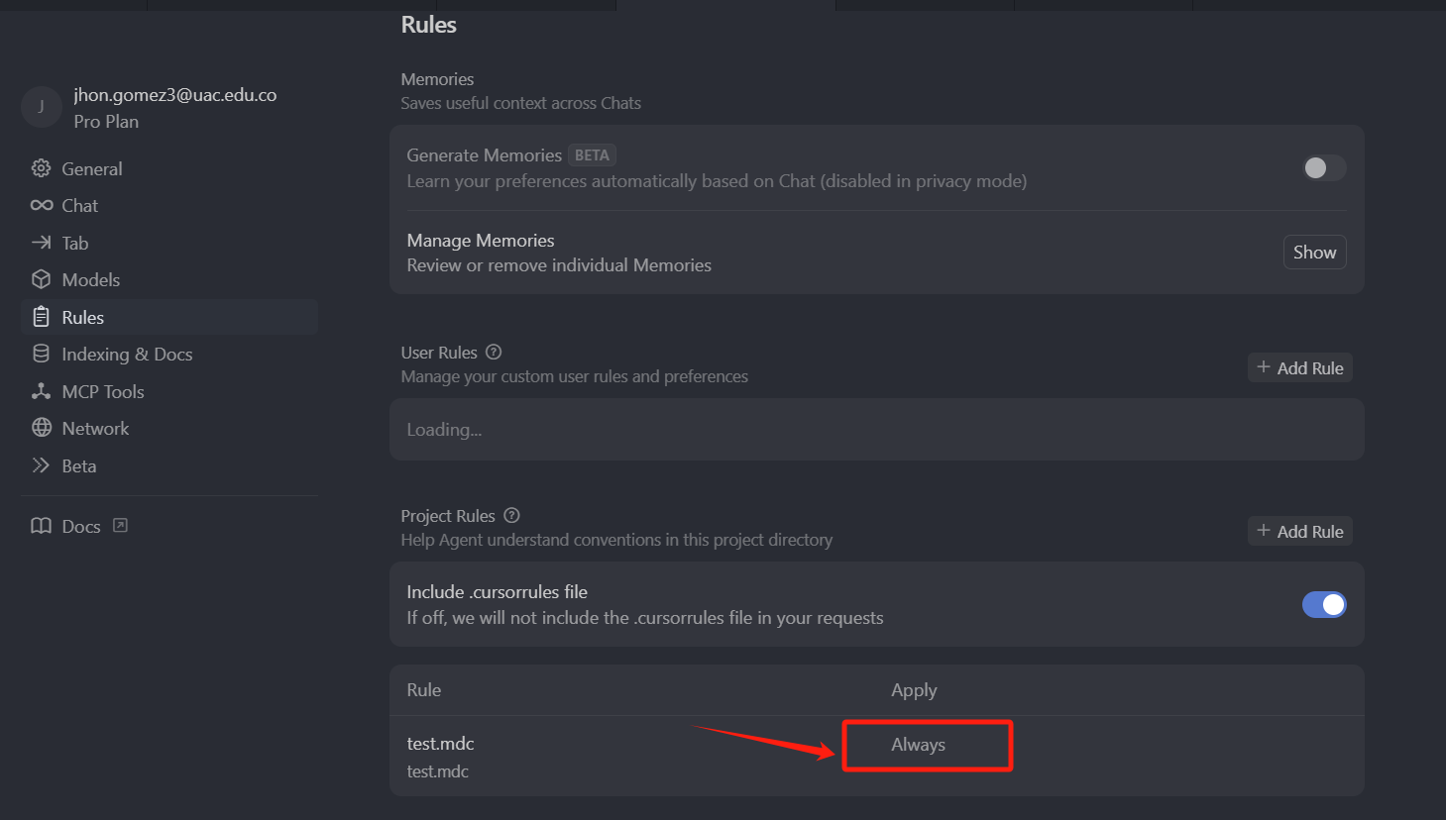Add a new Project Rule

(1299, 531)
